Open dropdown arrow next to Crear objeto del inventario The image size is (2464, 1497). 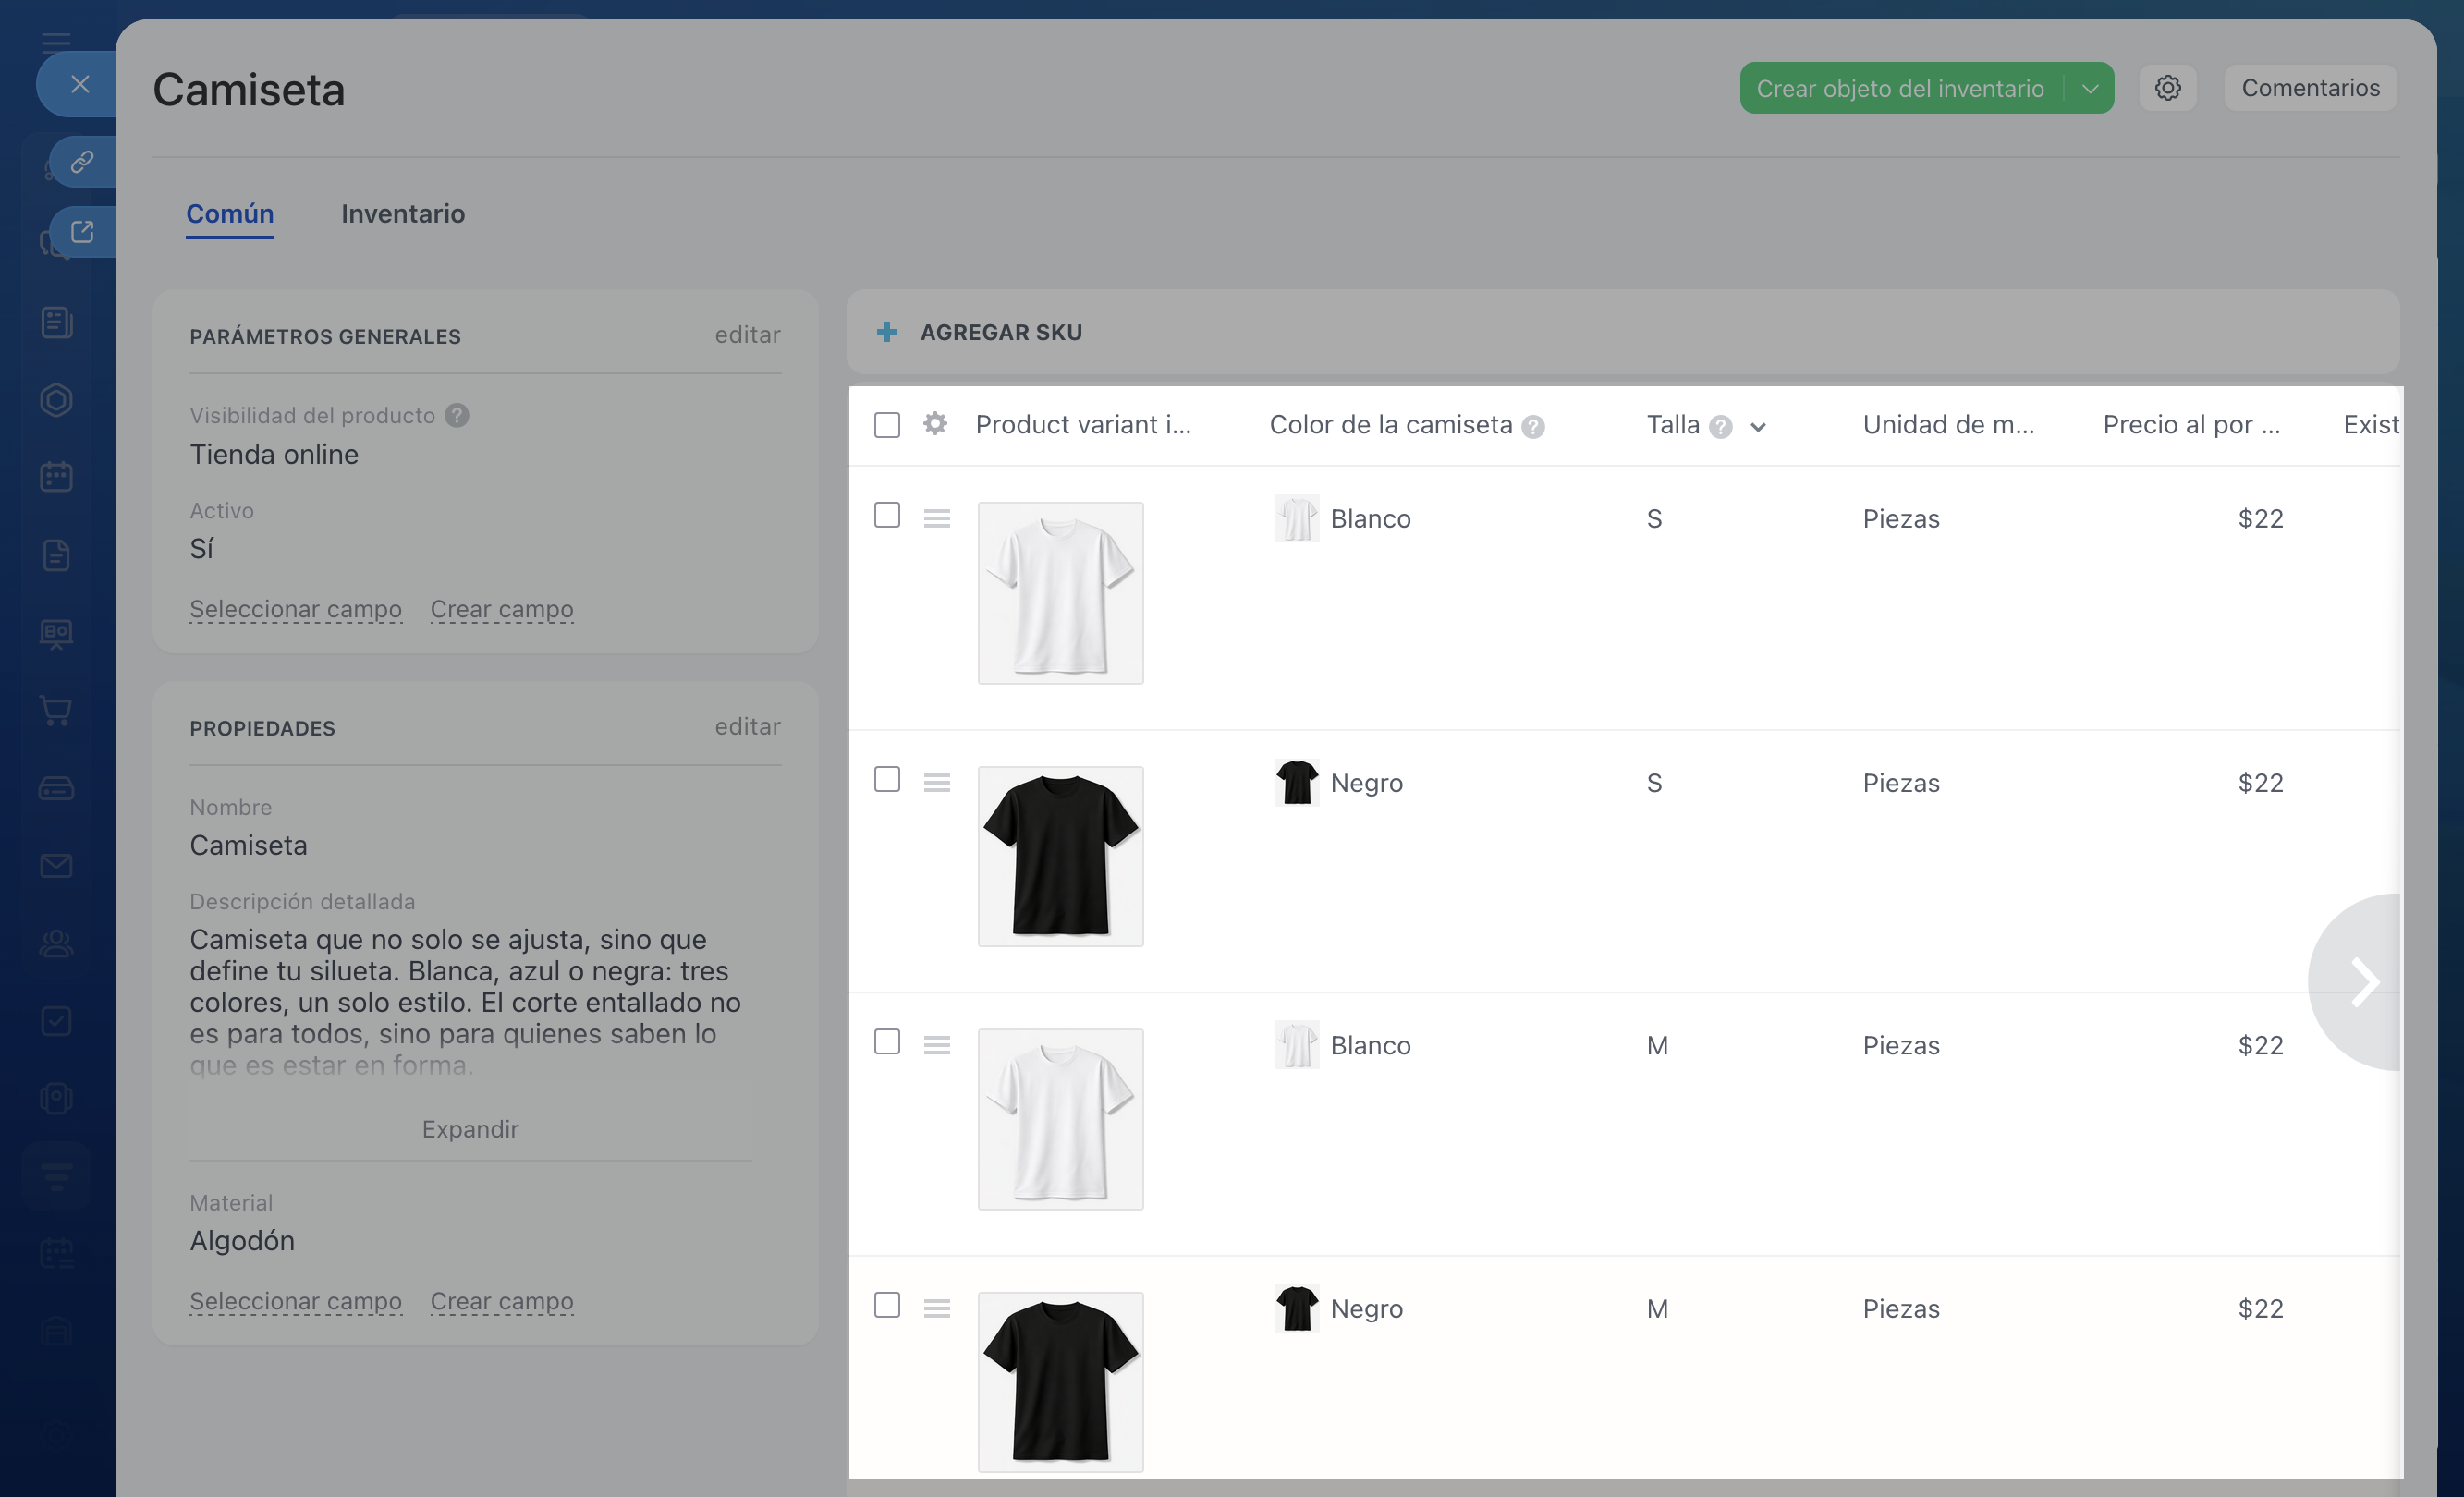click(2090, 88)
